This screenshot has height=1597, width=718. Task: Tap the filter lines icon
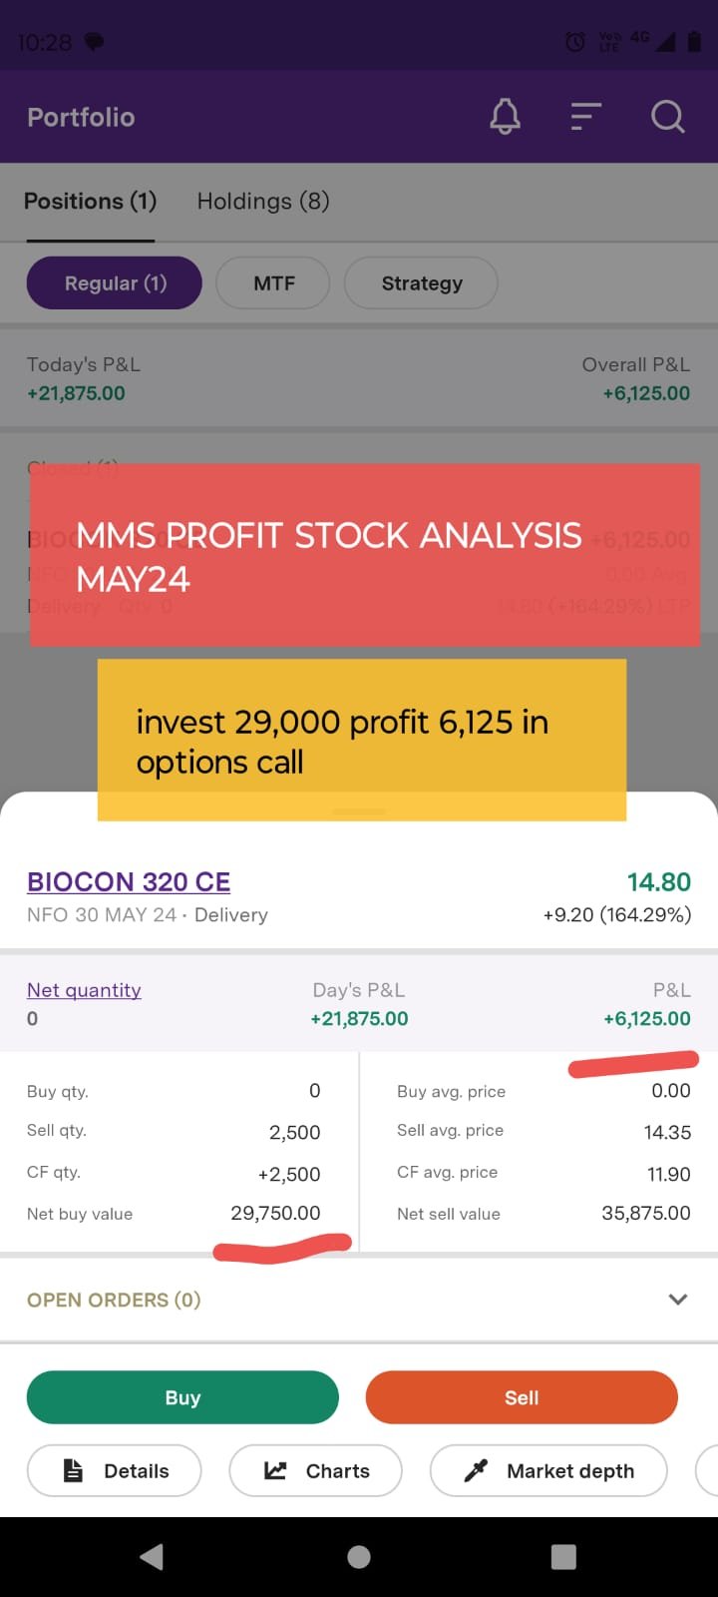point(585,117)
